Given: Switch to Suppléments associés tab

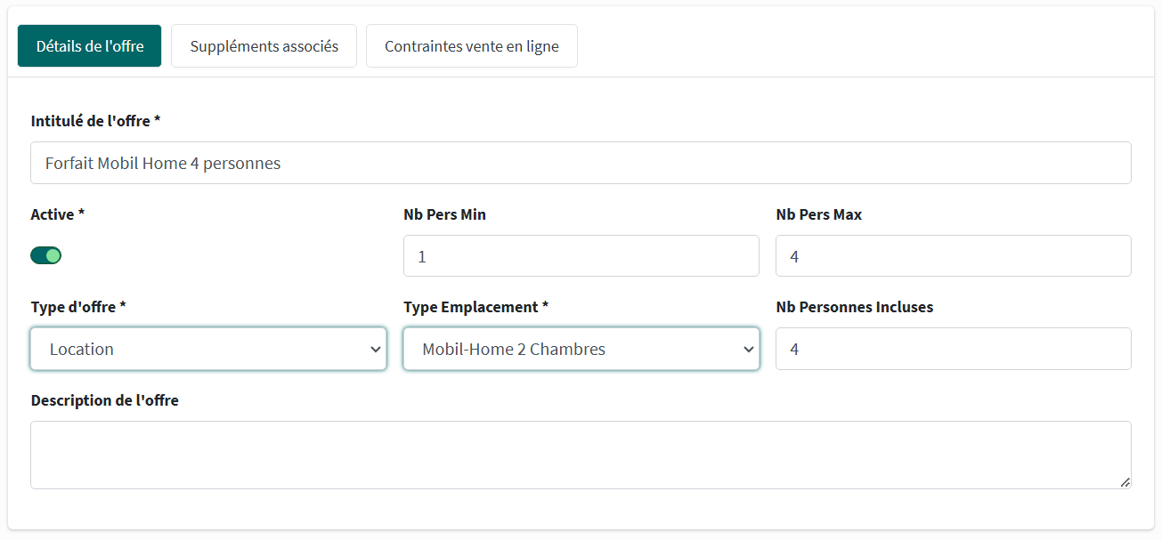Looking at the screenshot, I should pos(264,46).
